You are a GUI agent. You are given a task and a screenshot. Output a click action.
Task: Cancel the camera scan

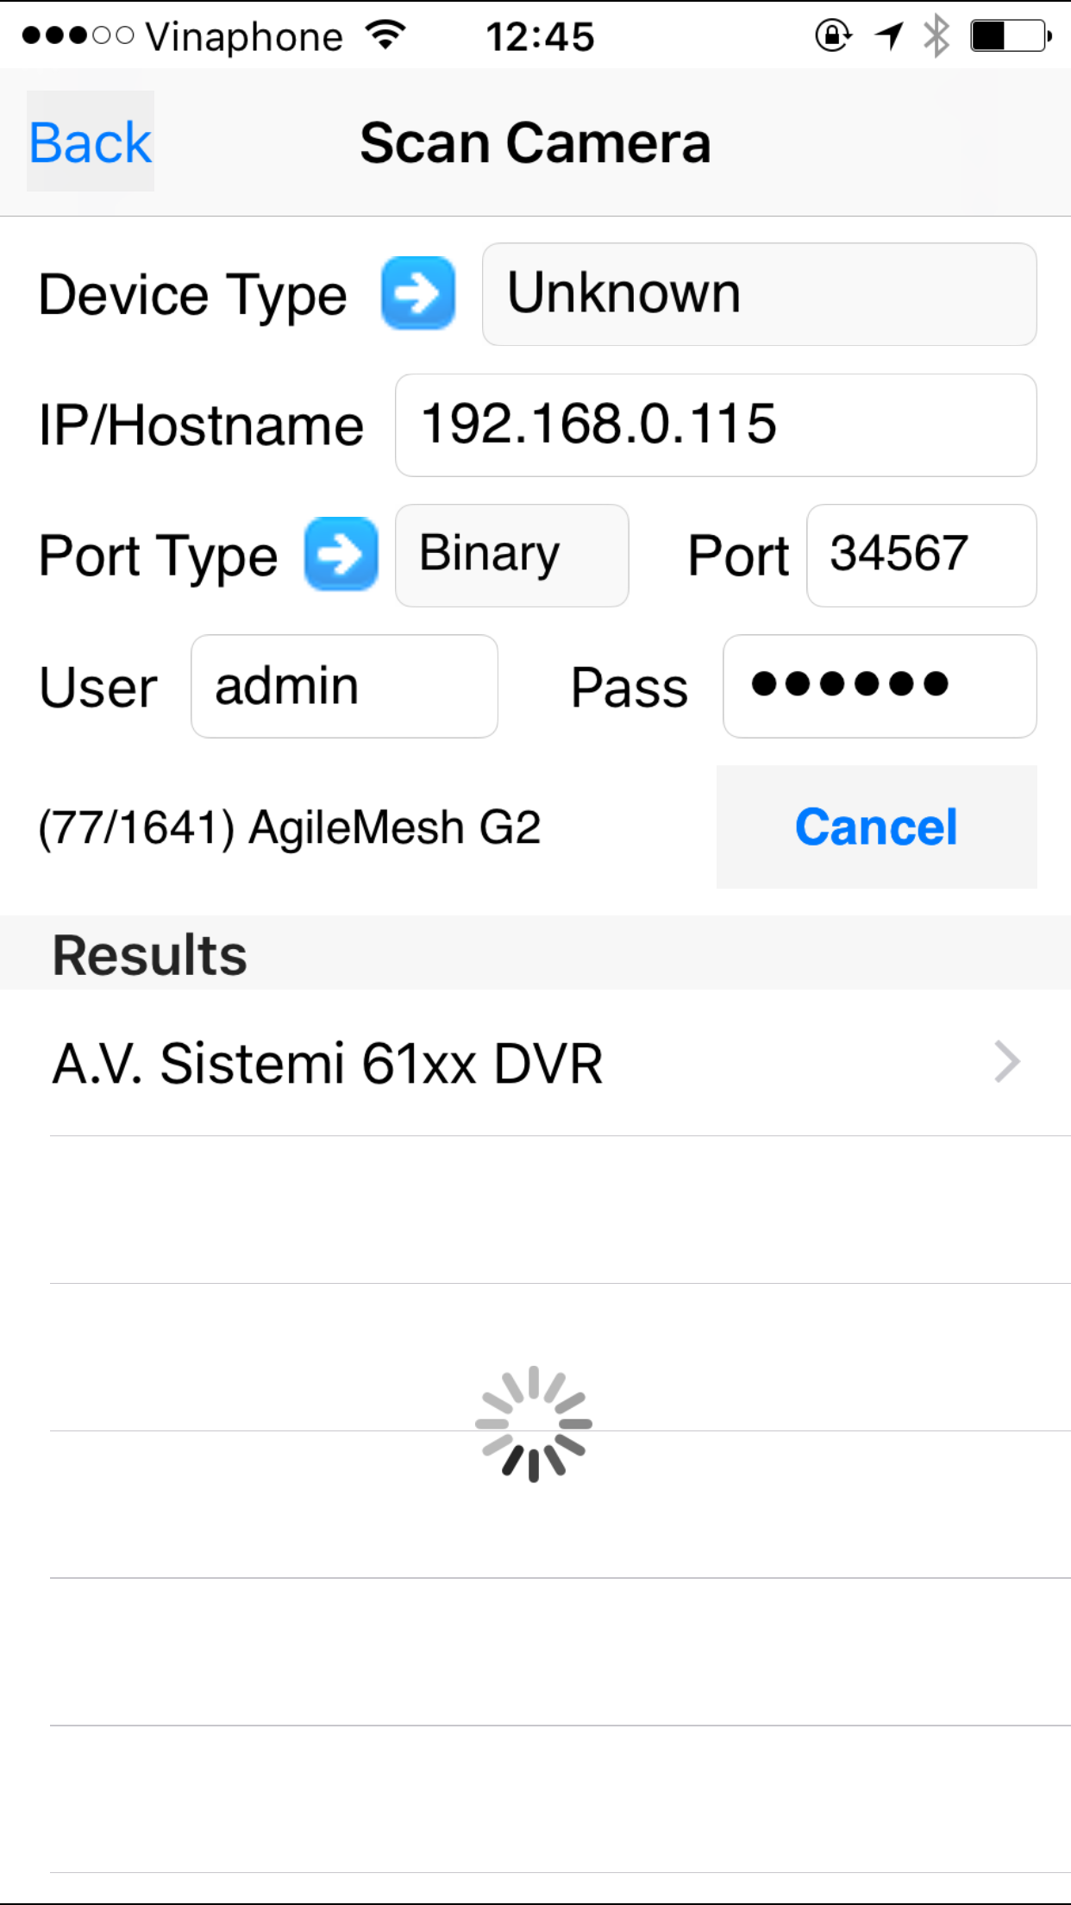[x=876, y=827]
